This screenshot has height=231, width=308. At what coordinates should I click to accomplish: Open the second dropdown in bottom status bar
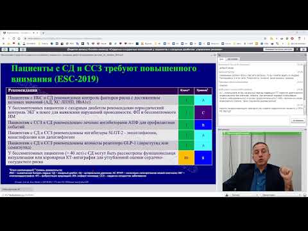click(281, 195)
